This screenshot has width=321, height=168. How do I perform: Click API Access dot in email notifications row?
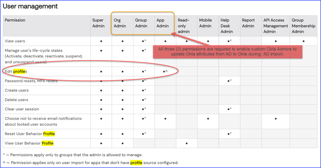click(276, 119)
